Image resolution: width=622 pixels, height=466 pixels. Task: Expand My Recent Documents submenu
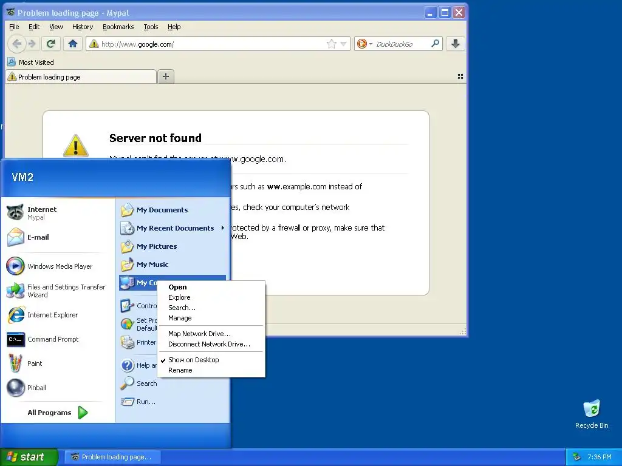tap(172, 228)
